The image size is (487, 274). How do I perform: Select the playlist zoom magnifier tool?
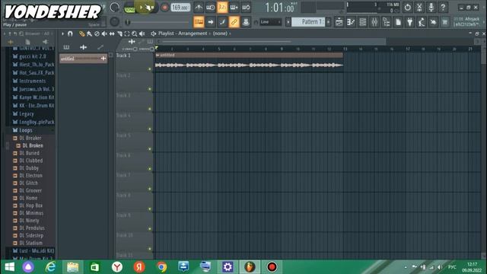click(135, 33)
